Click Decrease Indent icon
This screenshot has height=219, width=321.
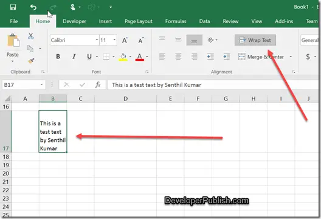210,57
